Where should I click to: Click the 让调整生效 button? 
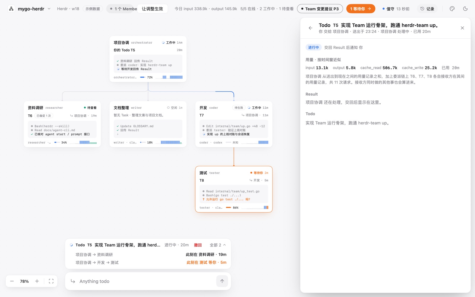[x=152, y=9]
